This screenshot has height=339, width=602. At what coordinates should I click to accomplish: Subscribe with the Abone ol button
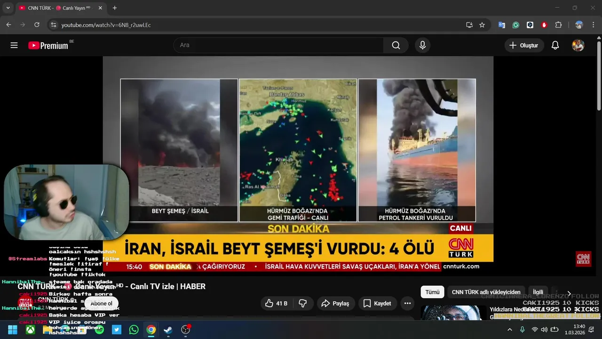click(102, 304)
